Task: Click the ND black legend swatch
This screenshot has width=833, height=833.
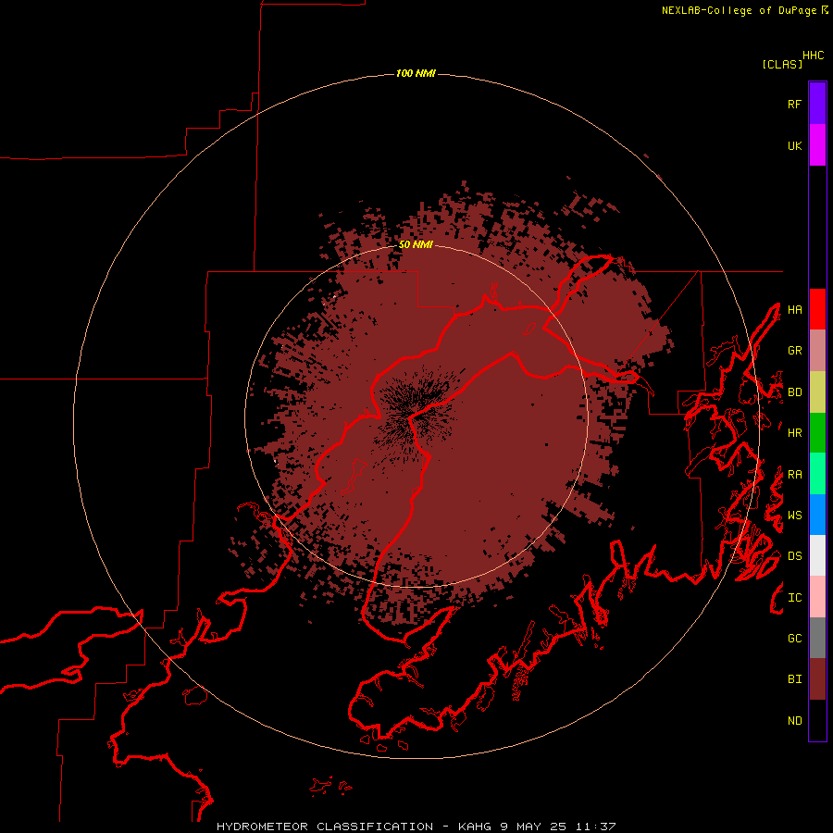Action: tap(817, 720)
